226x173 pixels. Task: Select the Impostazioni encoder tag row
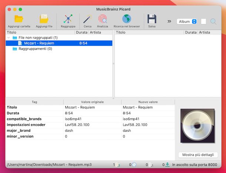point(90,125)
